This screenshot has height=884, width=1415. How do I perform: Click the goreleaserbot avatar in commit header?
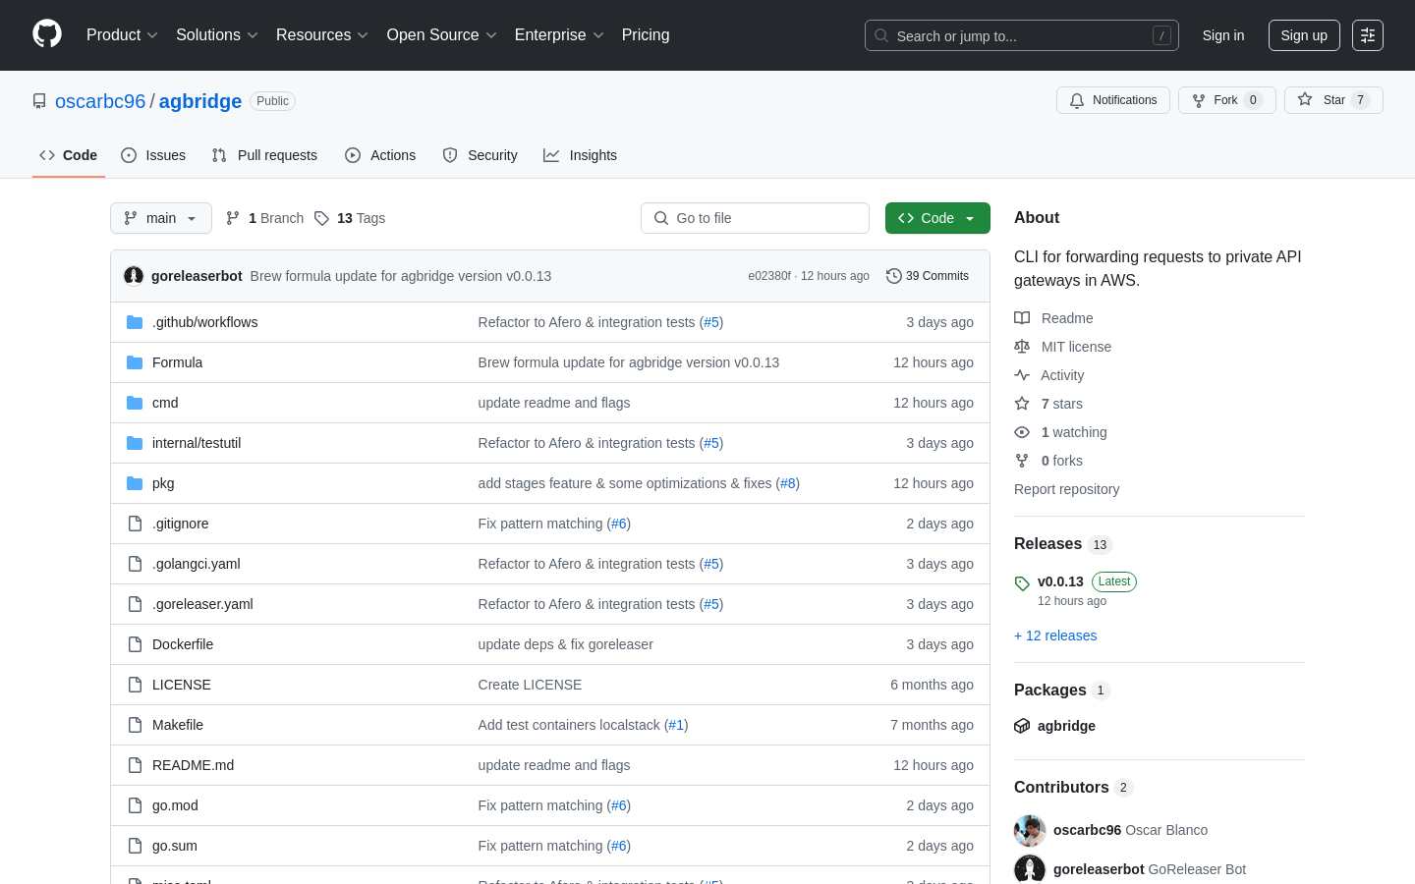pos(134,276)
